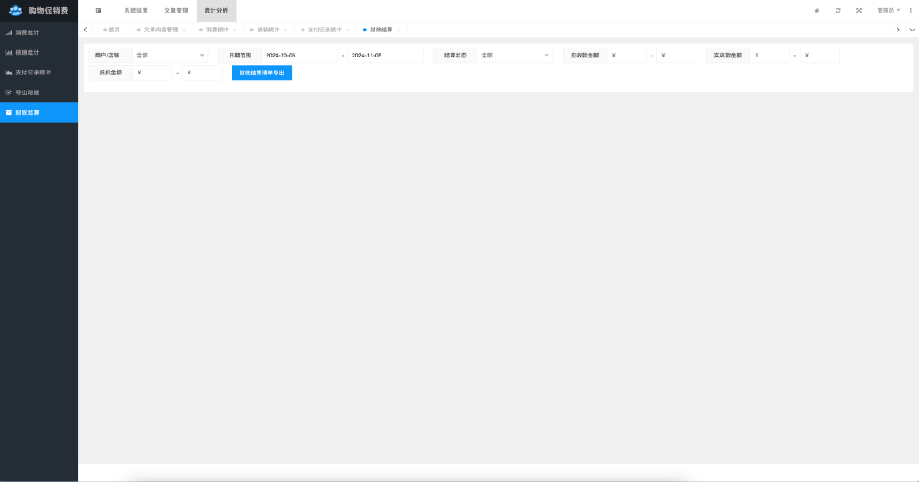Viewport: 919px width, 482px height.
Task: Open the vertical three-dot more menu
Action: pyautogui.click(x=910, y=11)
